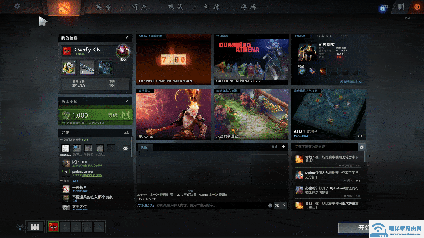Click the party group icon near the bottom
This screenshot has width=424, height=238.
[x=35, y=227]
